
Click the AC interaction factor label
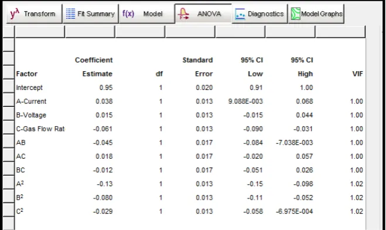point(21,156)
